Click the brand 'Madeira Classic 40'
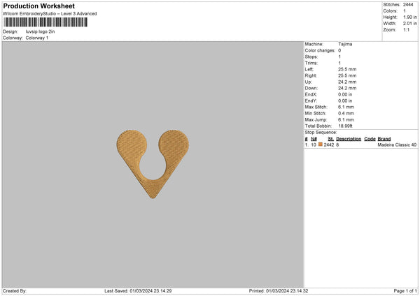This screenshot has height=296, width=420. (397, 145)
